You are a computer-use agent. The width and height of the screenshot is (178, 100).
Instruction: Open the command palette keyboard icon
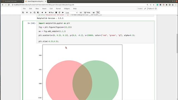[x=81, y=12]
